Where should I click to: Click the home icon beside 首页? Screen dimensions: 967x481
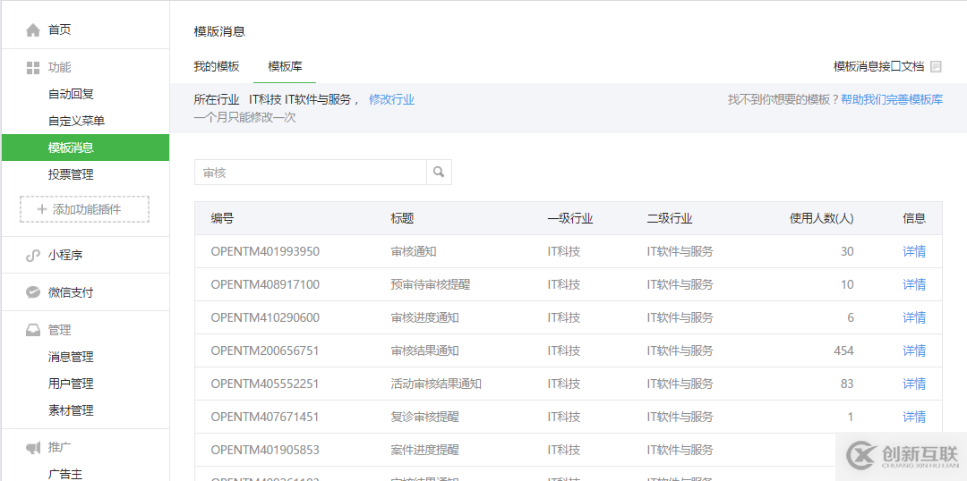tap(33, 30)
